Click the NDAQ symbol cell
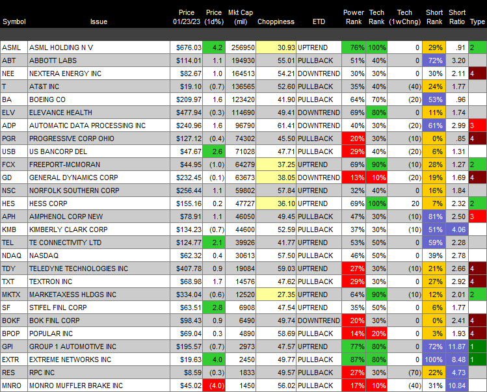This screenshot has height=392, width=487. pyautogui.click(x=14, y=256)
